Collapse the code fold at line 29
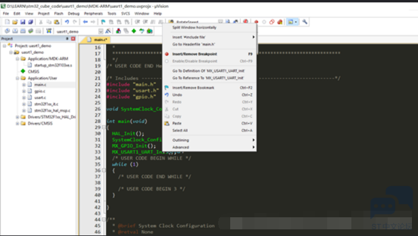 click(x=104, y=127)
